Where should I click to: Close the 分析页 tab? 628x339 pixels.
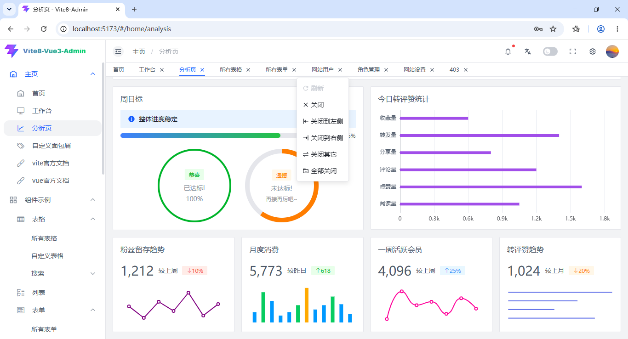click(x=202, y=70)
